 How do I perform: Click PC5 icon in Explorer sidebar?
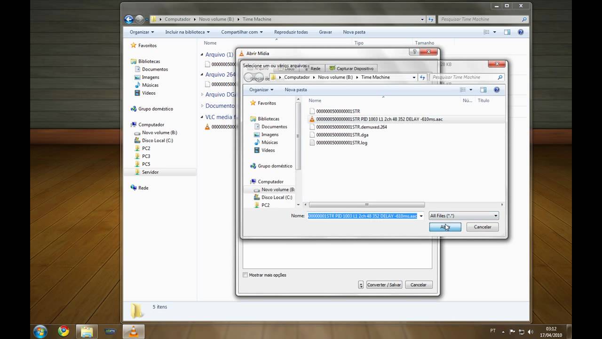[137, 164]
